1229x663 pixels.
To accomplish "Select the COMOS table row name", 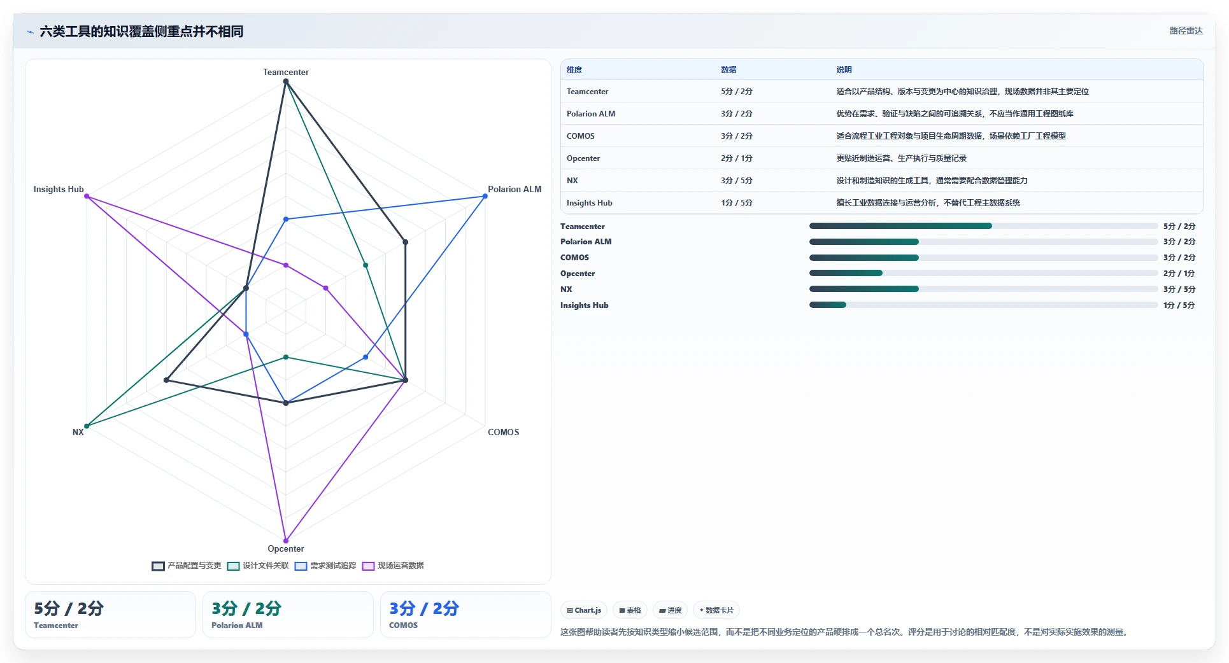I will coord(581,136).
